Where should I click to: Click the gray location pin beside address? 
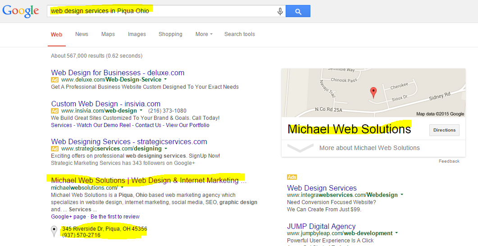point(54,232)
